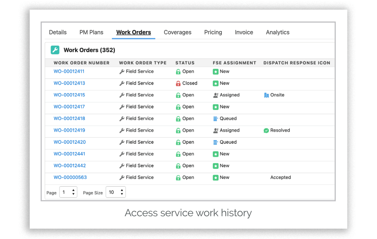This screenshot has height=239, width=377.
Task: Click the Work Orders (352) heading
Action: pos(89,50)
